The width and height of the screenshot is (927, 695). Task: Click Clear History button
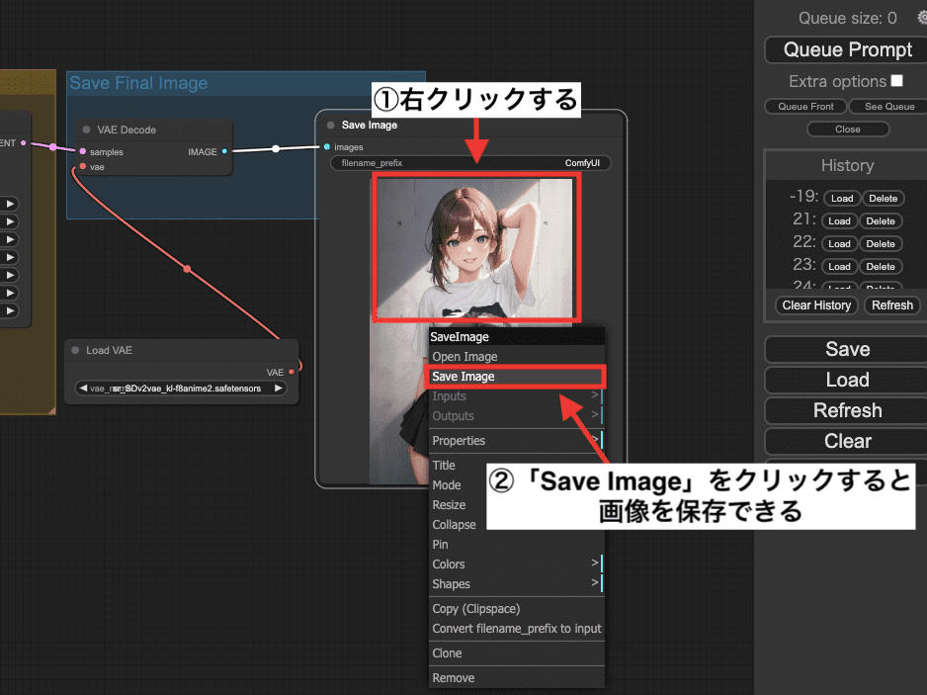point(816,305)
